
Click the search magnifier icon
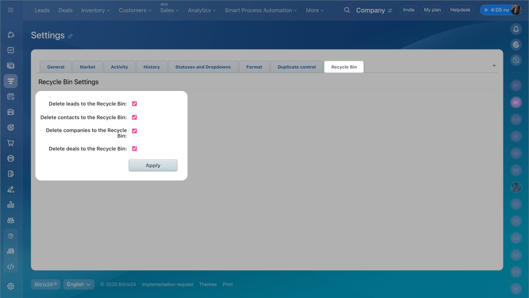347,10
